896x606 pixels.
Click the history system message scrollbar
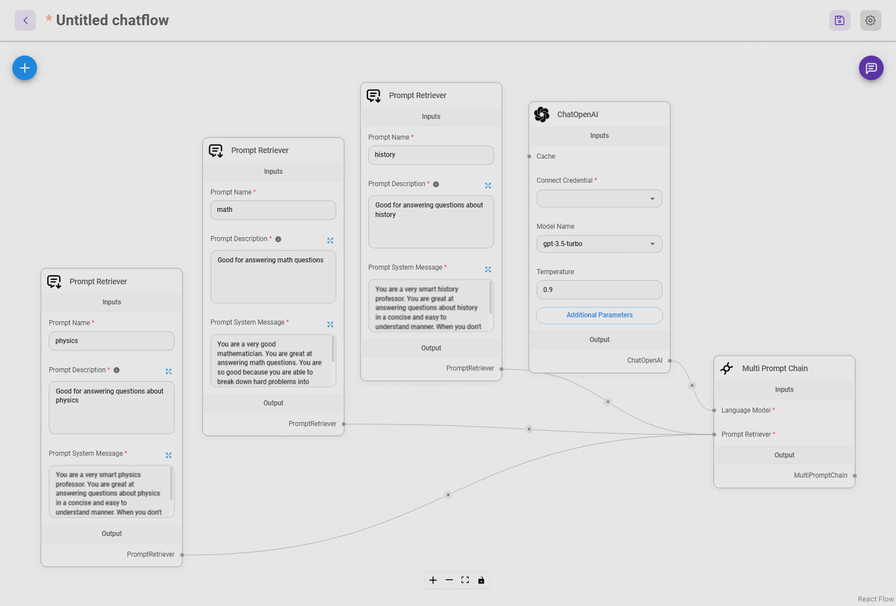(491, 298)
